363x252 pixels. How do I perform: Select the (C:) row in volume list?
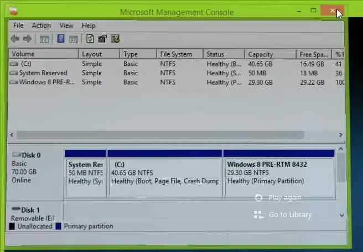(x=177, y=64)
